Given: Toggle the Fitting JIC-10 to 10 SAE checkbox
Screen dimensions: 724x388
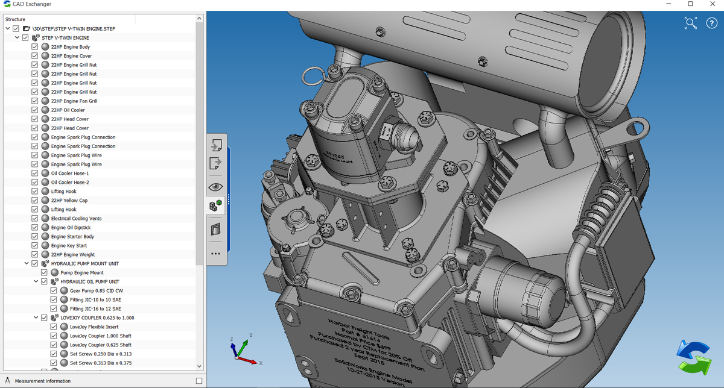Looking at the screenshot, I should pyautogui.click(x=54, y=299).
